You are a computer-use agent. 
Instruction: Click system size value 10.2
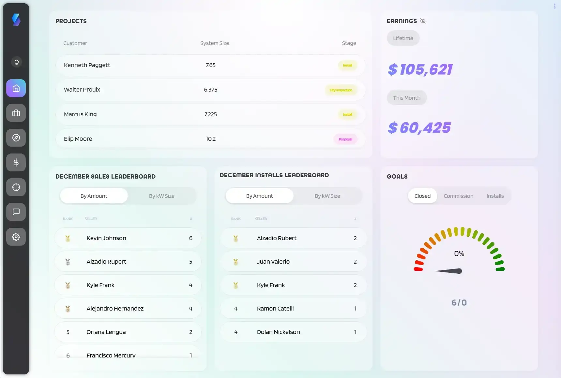tap(210, 139)
